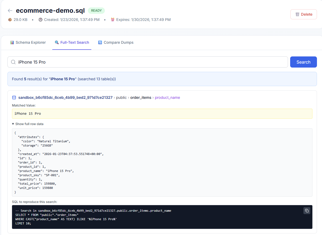The image size is (322, 235).
Task: Click SQL to reproduce this search label
Action: (35, 202)
